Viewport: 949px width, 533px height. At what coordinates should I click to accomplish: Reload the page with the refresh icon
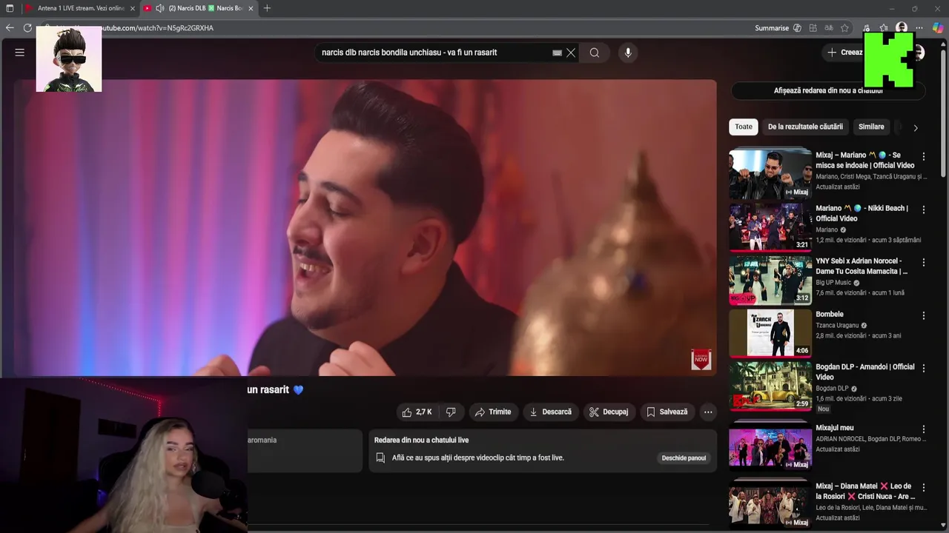[x=27, y=28]
